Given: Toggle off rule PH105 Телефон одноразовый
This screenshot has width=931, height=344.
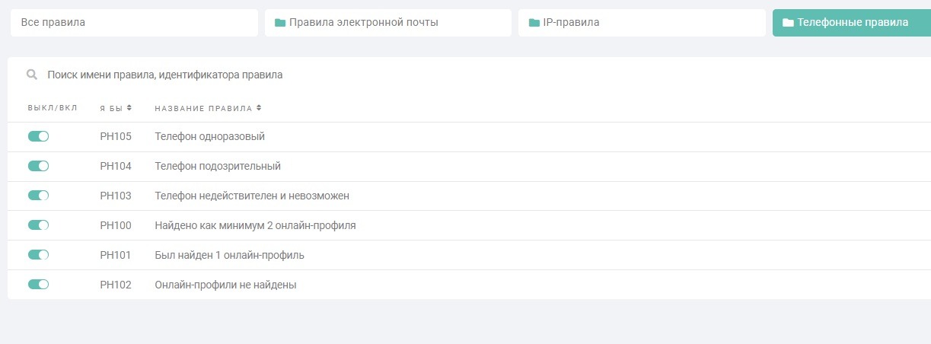Looking at the screenshot, I should [38, 136].
